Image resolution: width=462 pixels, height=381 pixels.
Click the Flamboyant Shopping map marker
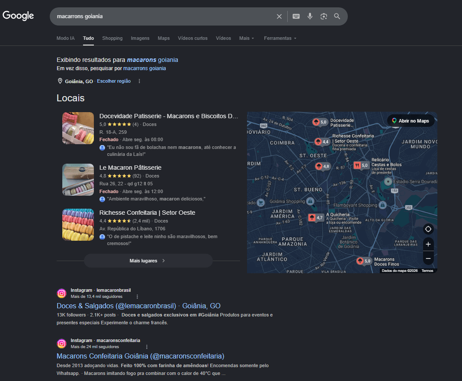[x=382, y=205]
